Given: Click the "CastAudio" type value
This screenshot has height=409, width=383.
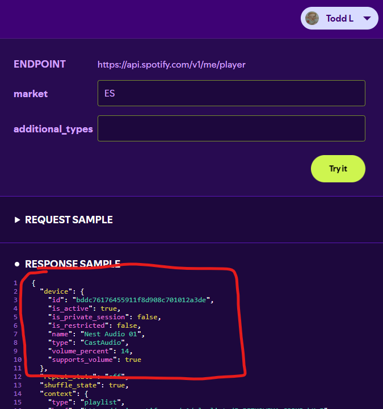Looking at the screenshot, I should point(105,343).
